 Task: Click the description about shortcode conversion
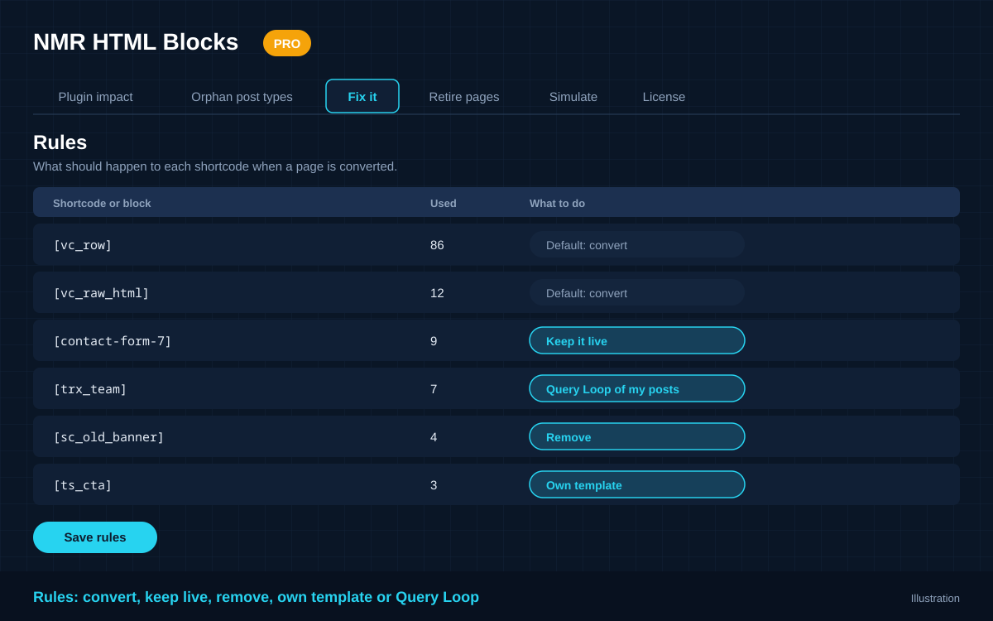[215, 166]
